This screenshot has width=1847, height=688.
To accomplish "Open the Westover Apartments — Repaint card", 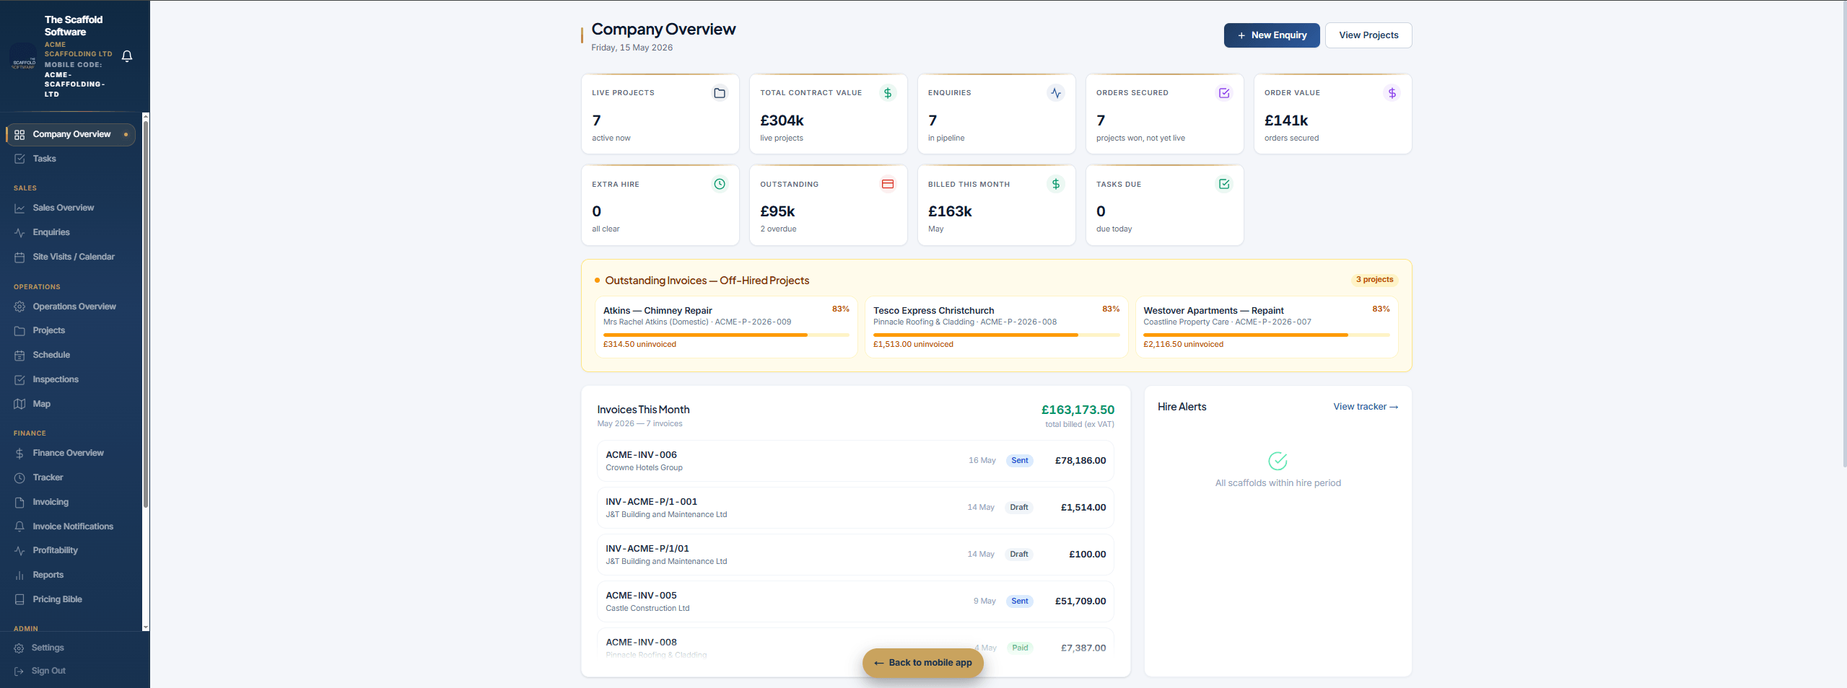I will point(1267,327).
